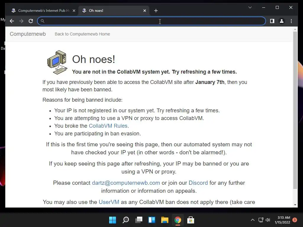Viewport: 303px width, 227px height.
Task: Open the Windows Start menu
Action: click(x=113, y=220)
